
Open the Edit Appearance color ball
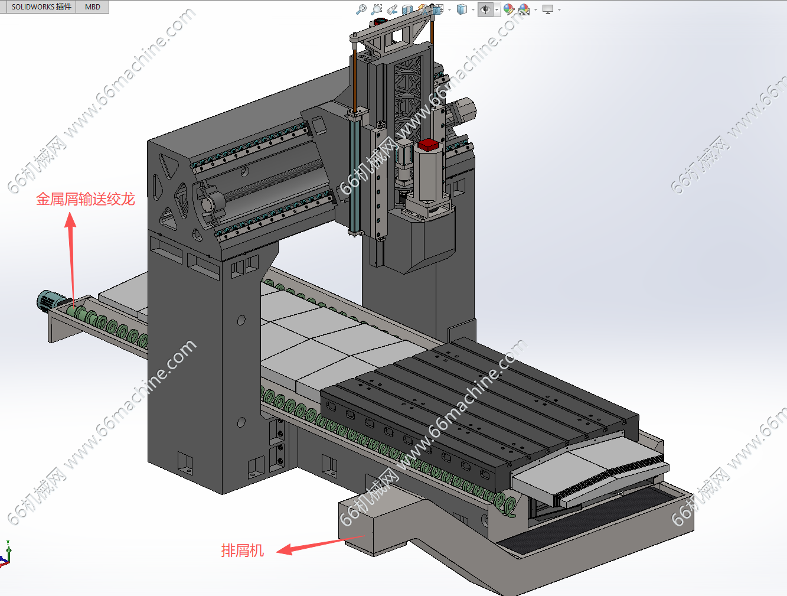click(x=509, y=9)
